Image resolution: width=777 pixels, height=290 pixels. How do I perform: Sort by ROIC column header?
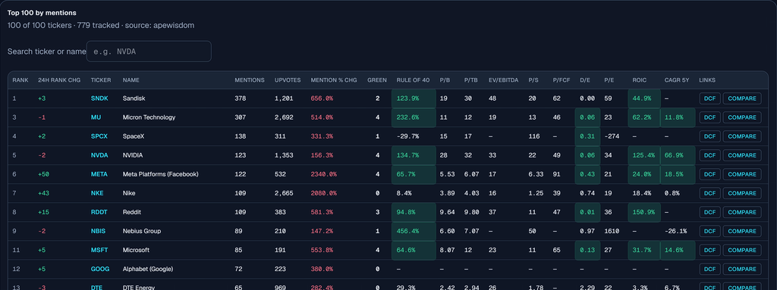point(639,80)
